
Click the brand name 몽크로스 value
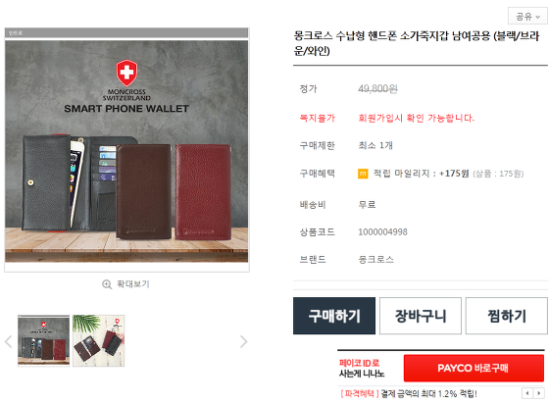pos(376,259)
